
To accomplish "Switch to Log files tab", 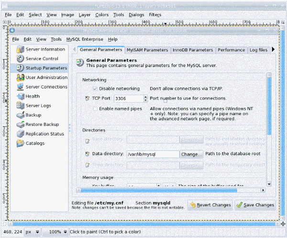I will tap(258, 50).
